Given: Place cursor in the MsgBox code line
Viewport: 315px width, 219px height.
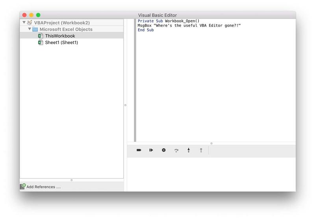Looking at the screenshot, I should tap(189, 26).
